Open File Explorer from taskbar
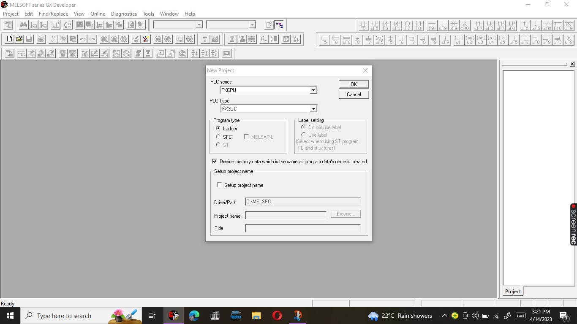The image size is (577, 324). 256,316
